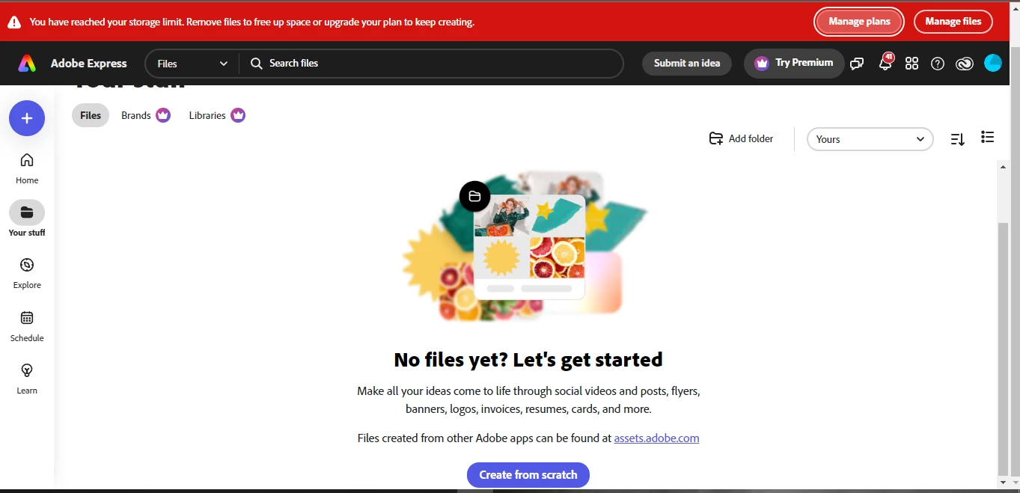Screen dimensions: 1020x493
Task: Click the Try Premium button
Action: [794, 63]
